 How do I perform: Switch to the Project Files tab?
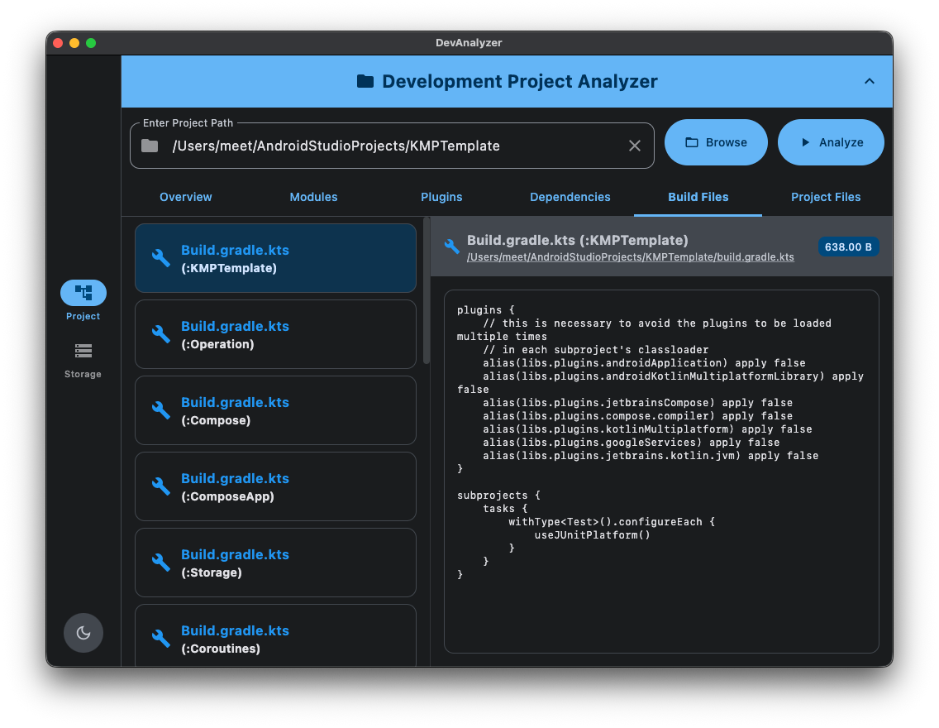[x=826, y=197]
